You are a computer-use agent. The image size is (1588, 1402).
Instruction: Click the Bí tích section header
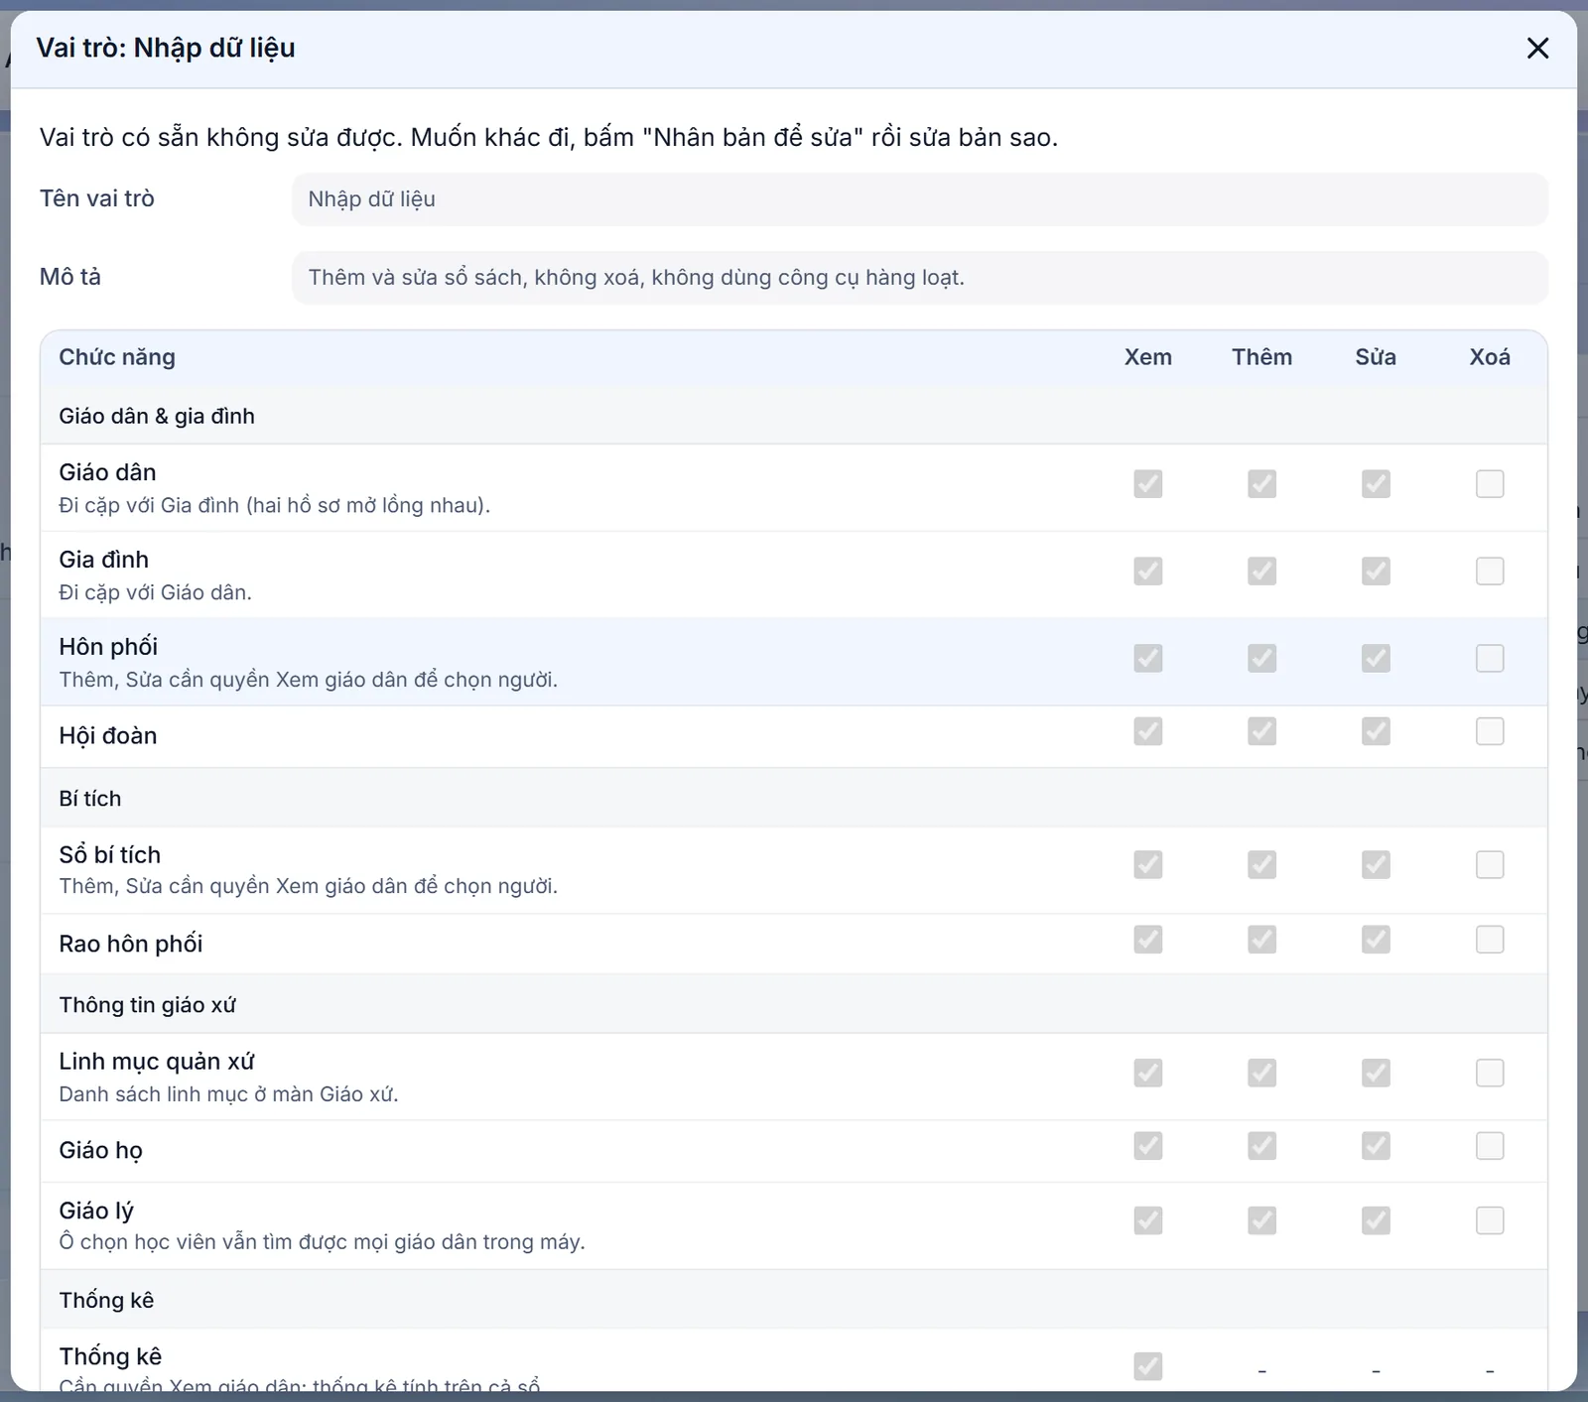pyautogui.click(x=794, y=798)
